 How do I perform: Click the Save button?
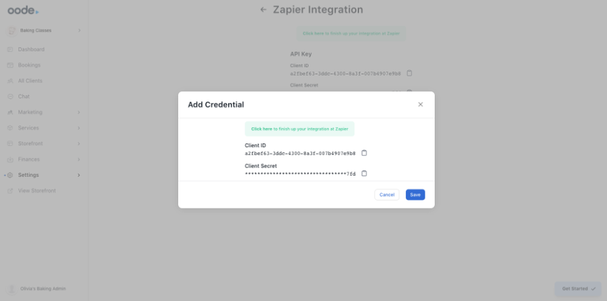pos(415,195)
